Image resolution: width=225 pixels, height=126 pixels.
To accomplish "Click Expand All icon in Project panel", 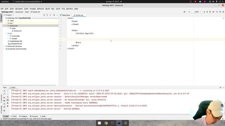I will pos(47,15).
